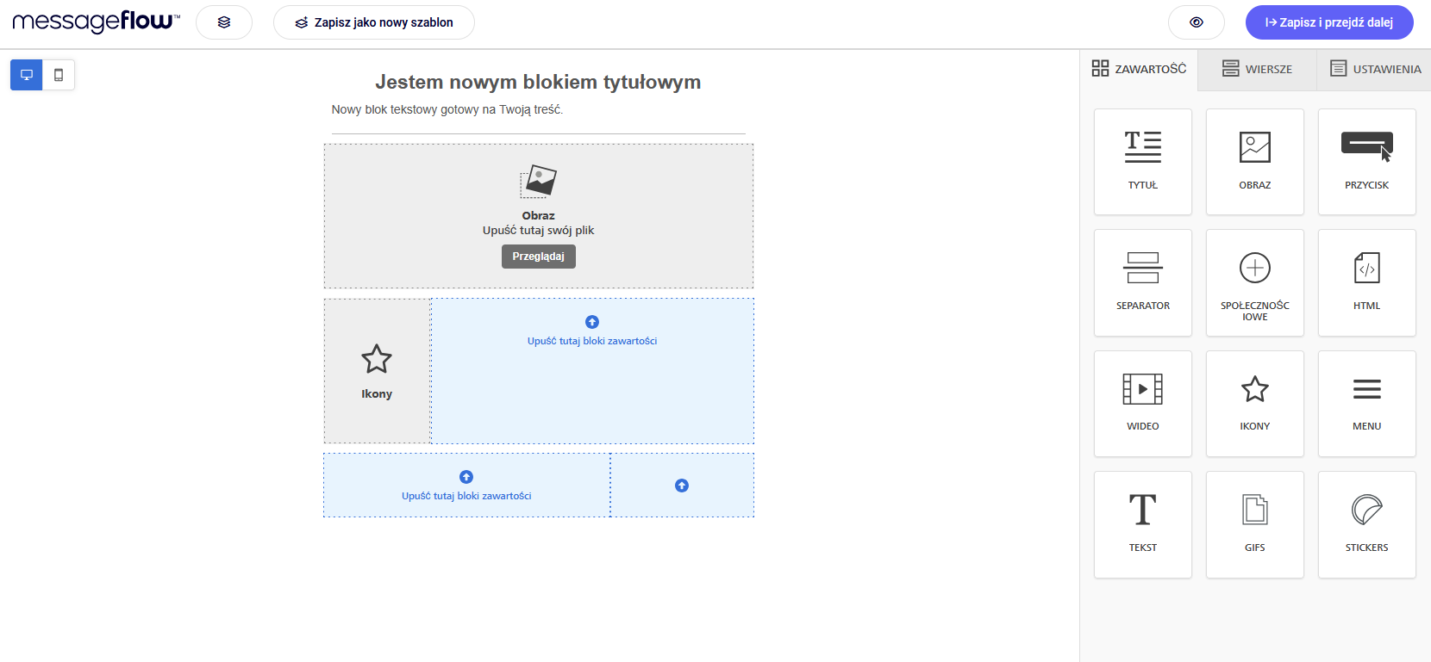Click Przeglądaj to browse for image
This screenshot has height=662, width=1431.
(538, 257)
